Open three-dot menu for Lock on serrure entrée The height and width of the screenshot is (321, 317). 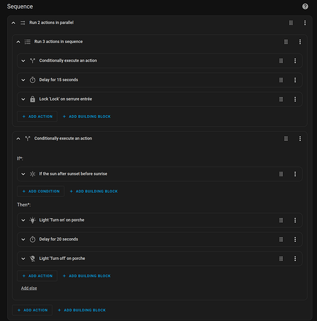tap(295, 99)
